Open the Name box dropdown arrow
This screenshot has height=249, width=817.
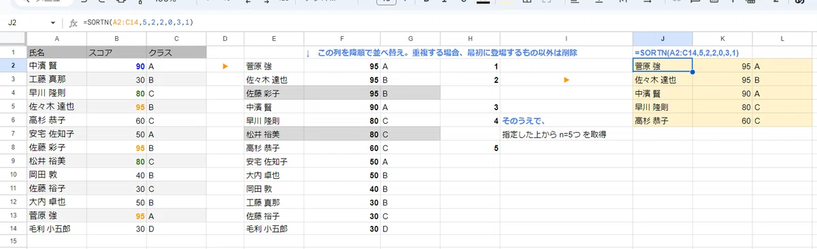click(53, 22)
